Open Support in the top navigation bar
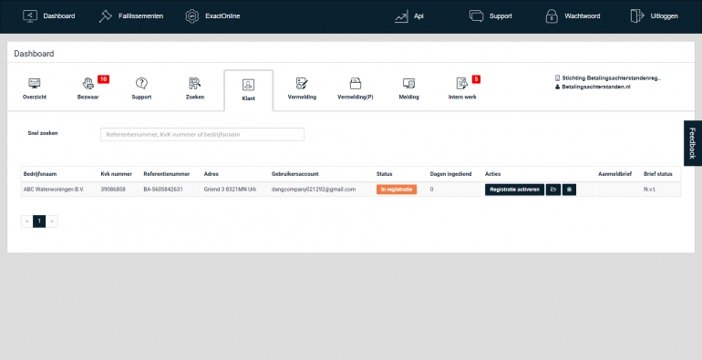 click(x=490, y=16)
